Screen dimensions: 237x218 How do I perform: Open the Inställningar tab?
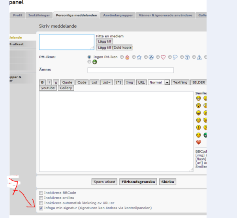[x=39, y=15]
